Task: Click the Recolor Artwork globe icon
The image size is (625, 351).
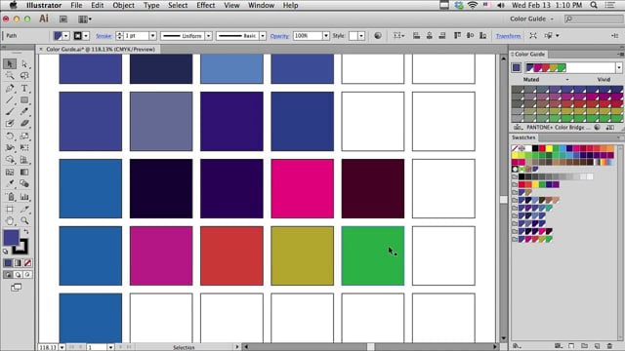Action: (x=378, y=36)
